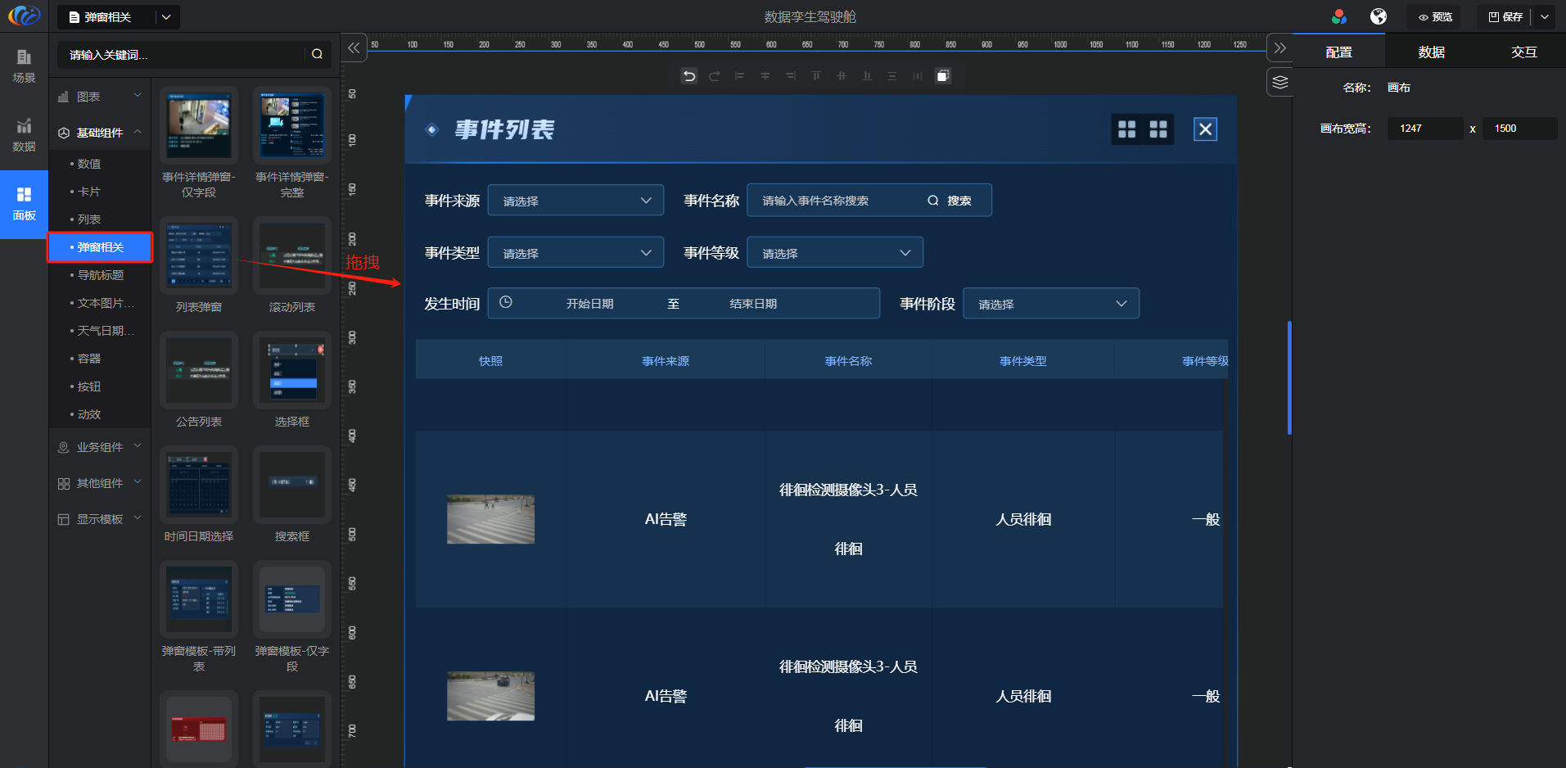The width and height of the screenshot is (1566, 768).
Task: Open the color theme palette icon
Action: [1339, 16]
